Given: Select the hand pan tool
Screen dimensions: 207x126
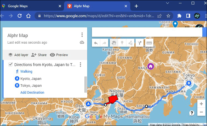Looking at the screenshot, I should 114,43.
